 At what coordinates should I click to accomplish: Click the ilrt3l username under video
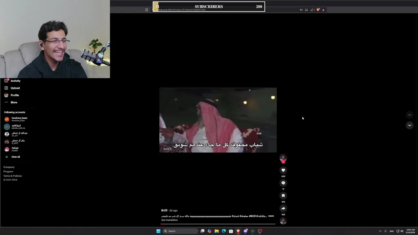click(x=164, y=211)
